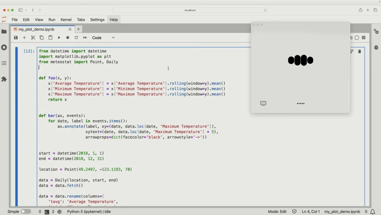Click the debugger bug icon

click(x=376, y=48)
